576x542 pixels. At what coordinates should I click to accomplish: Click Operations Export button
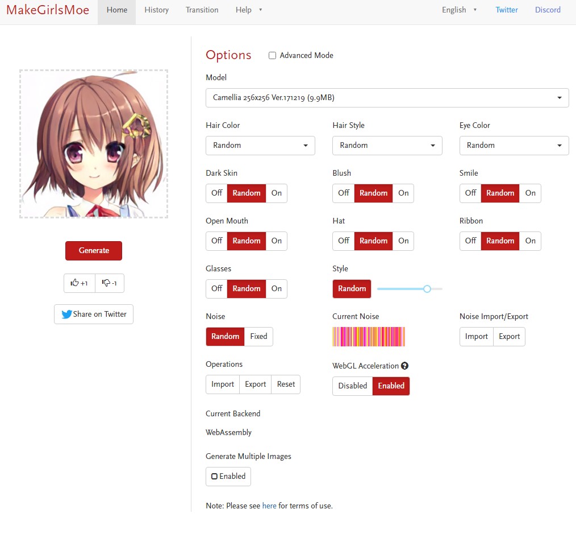255,384
